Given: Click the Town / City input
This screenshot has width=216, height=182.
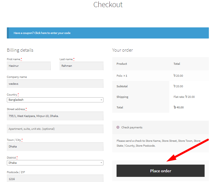Looking at the screenshot, I should coord(55,147).
